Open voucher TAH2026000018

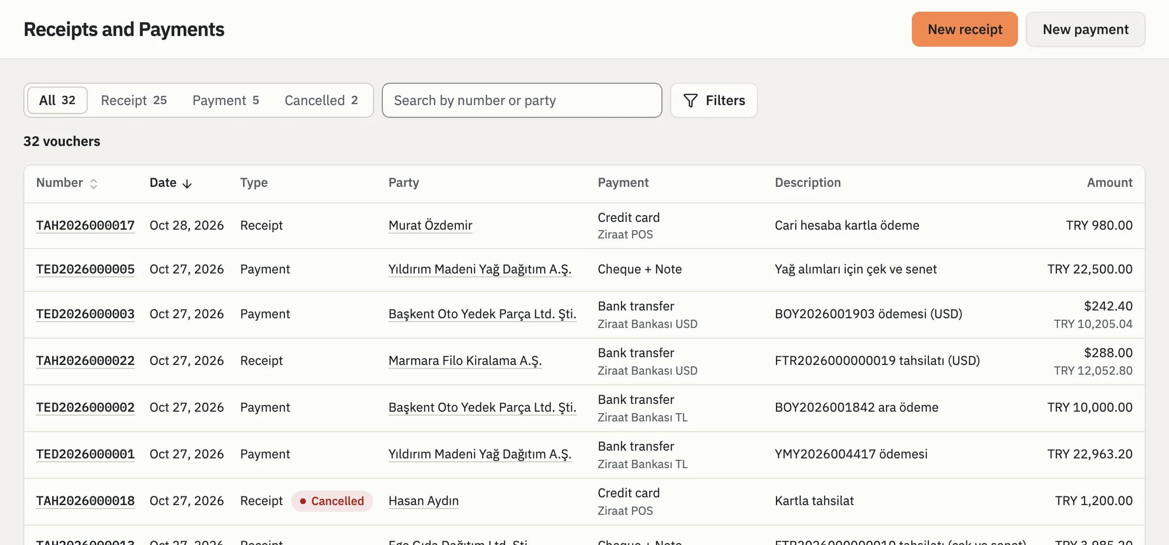tap(85, 501)
